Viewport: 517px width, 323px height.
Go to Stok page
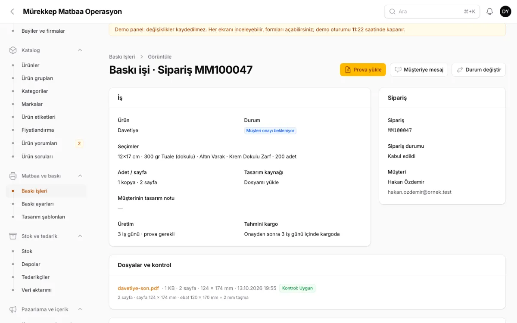point(47,251)
